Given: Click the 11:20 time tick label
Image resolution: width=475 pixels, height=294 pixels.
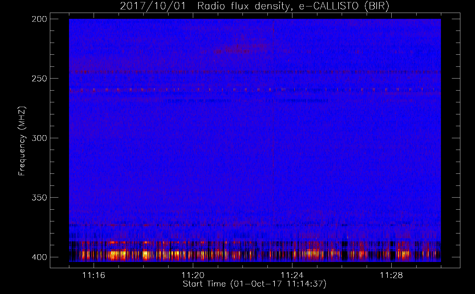Looking at the screenshot, I should (193, 275).
